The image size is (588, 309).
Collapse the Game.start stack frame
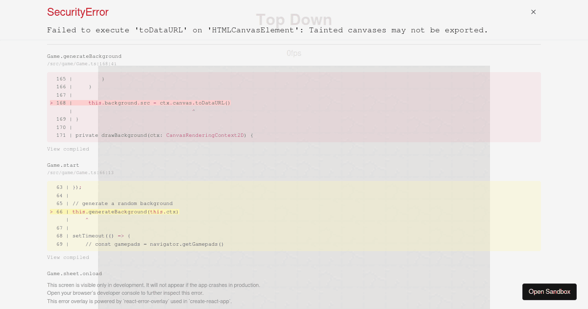pos(63,165)
